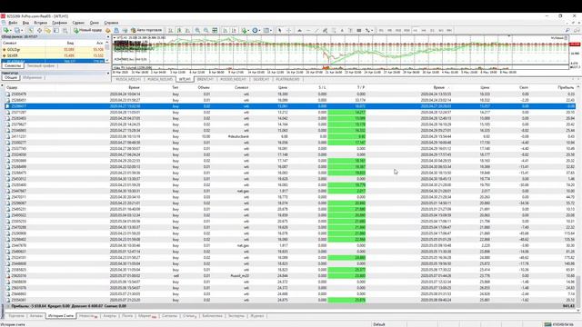Click the Market Watch vertical scrollbar

107,51
